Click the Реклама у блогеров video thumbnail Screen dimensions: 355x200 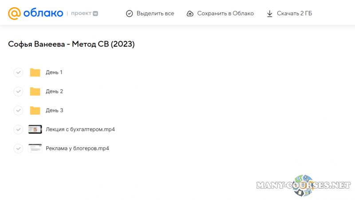pyautogui.click(x=35, y=149)
